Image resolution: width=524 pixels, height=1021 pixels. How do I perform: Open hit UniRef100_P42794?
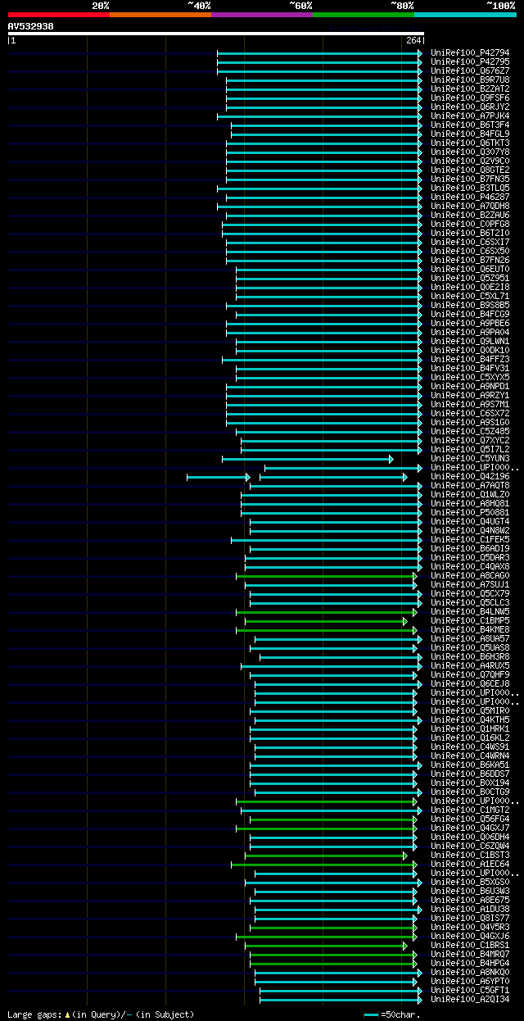[x=470, y=53]
